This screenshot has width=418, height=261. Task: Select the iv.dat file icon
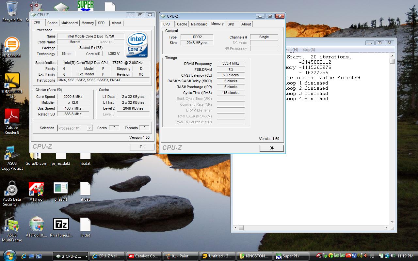(x=85, y=227)
